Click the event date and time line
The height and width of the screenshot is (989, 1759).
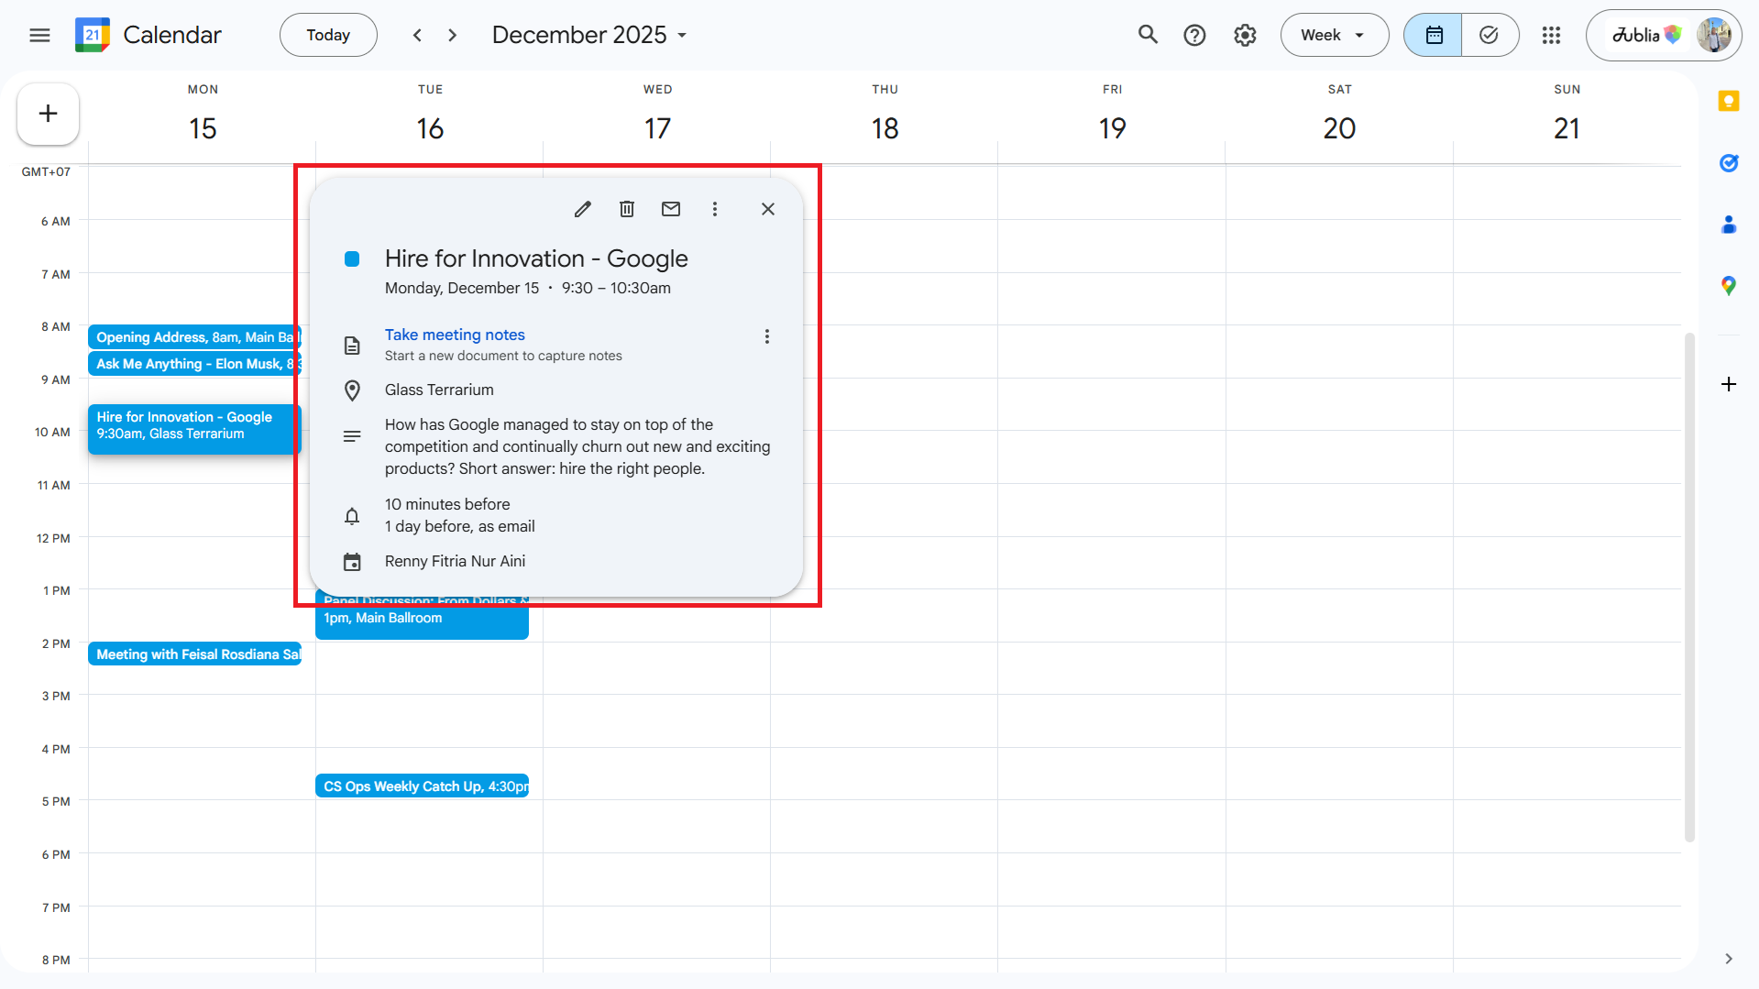pos(528,288)
